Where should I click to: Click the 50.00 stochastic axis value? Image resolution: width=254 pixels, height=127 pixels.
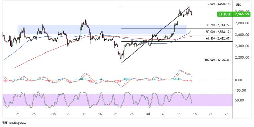click(239, 100)
